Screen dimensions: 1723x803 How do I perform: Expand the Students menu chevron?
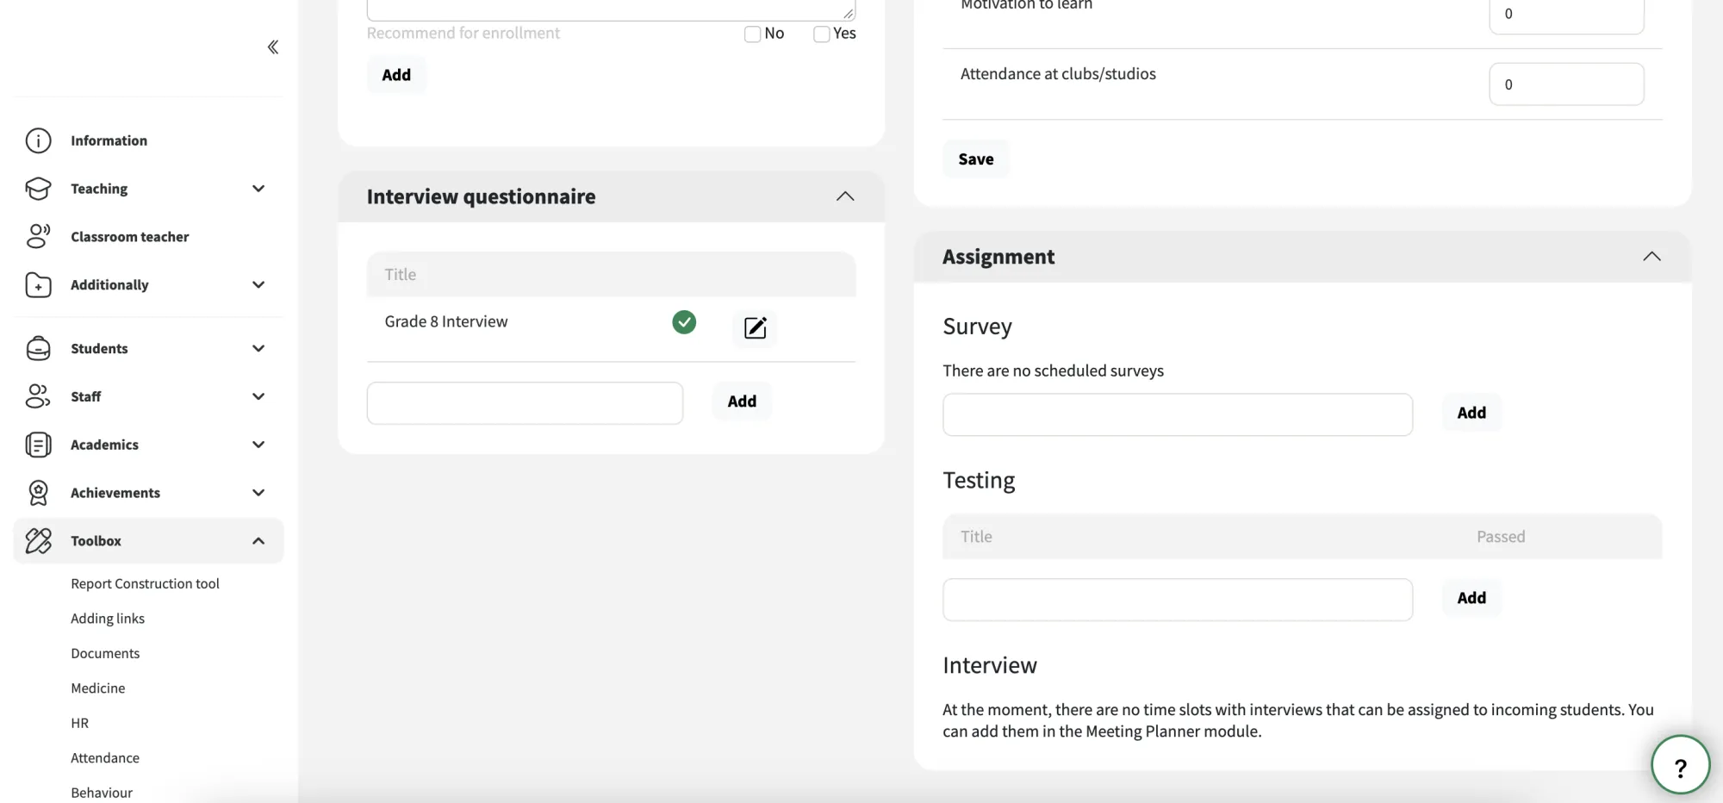(258, 348)
